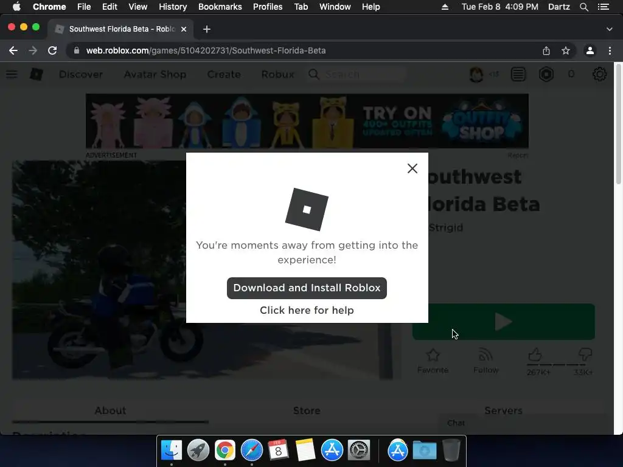Click the Robux hexagon icon
The height and width of the screenshot is (467, 623).
[x=546, y=74]
